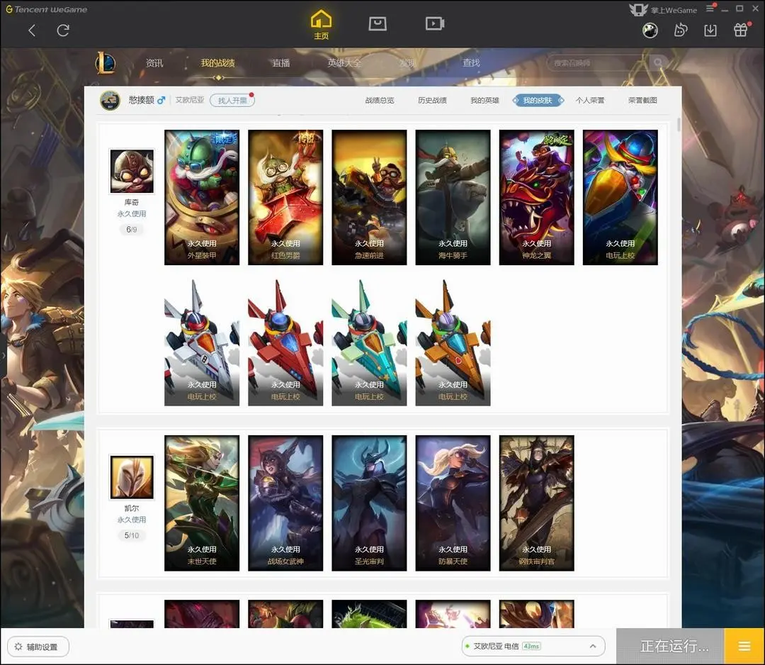This screenshot has height=665, width=765.
Task: Open the download manager icon
Action: coord(710,30)
